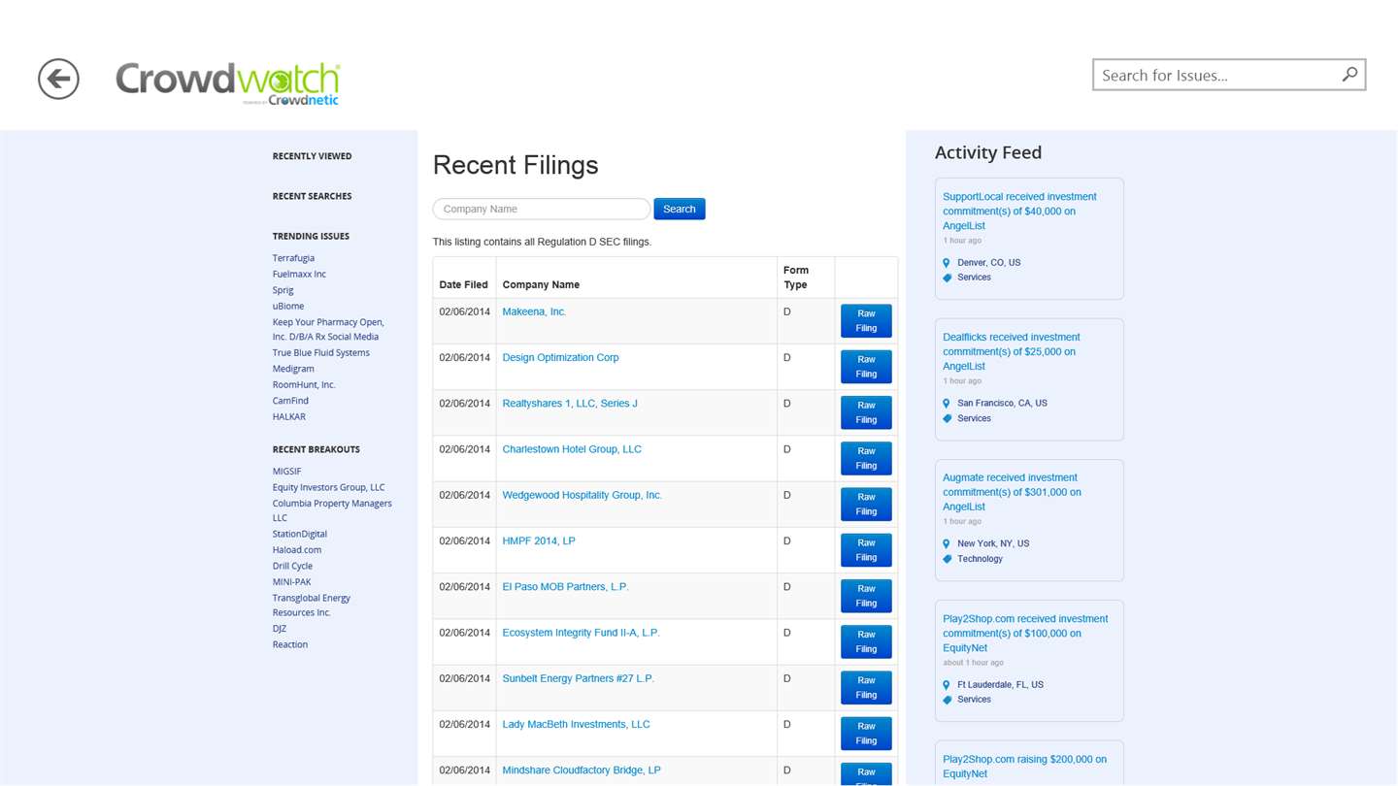Click the Crowdwatch logo
1398x786 pixels.
(228, 83)
